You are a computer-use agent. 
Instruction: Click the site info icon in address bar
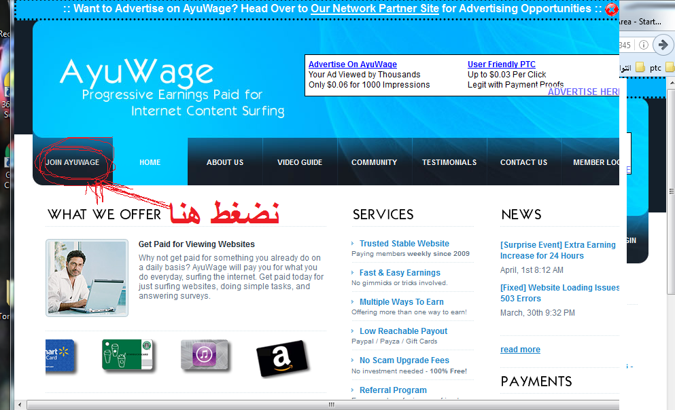tap(644, 45)
